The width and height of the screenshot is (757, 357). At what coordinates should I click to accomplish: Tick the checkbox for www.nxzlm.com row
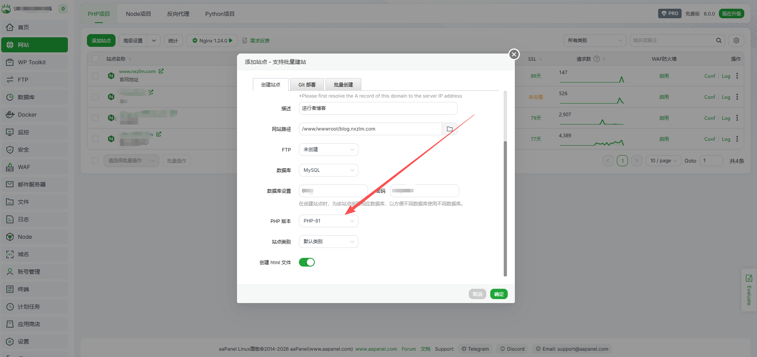[x=95, y=76]
